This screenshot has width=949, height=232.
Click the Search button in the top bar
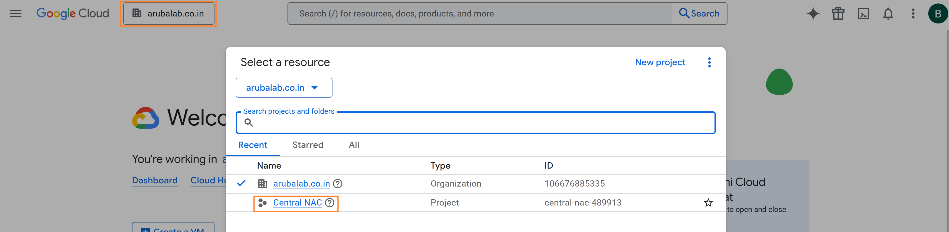(x=699, y=14)
